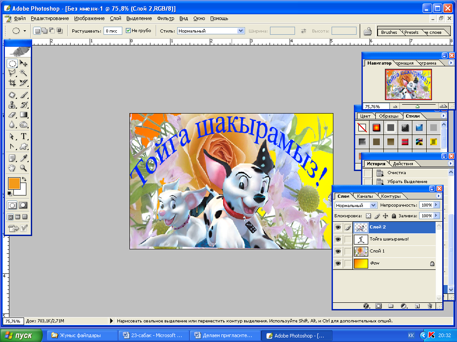Select the Elliptical Marquee tool

coord(12,63)
